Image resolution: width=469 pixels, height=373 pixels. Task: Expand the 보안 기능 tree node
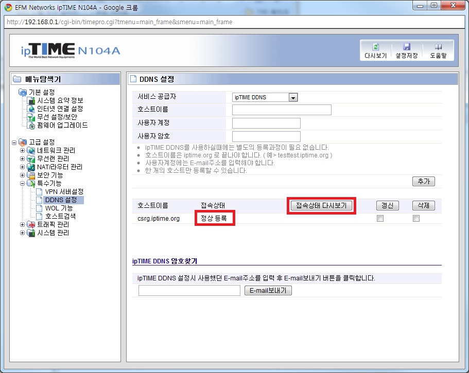click(x=23, y=175)
